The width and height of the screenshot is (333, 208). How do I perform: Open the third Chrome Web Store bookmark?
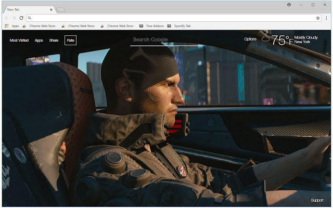point(118,26)
